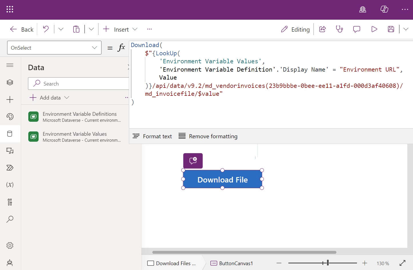Open the Comments pane

click(x=356, y=29)
